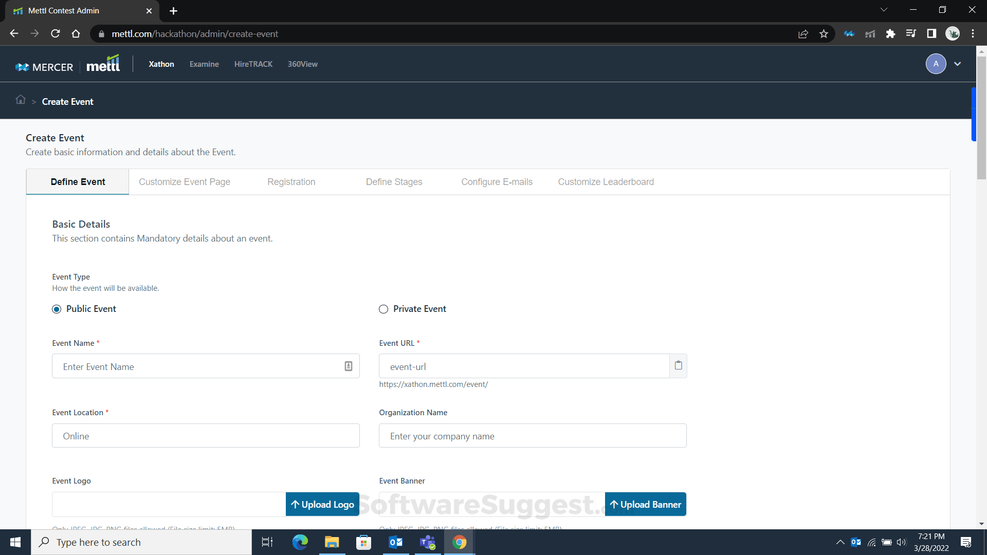
Task: Click the Mercer logo
Action: pos(44,66)
